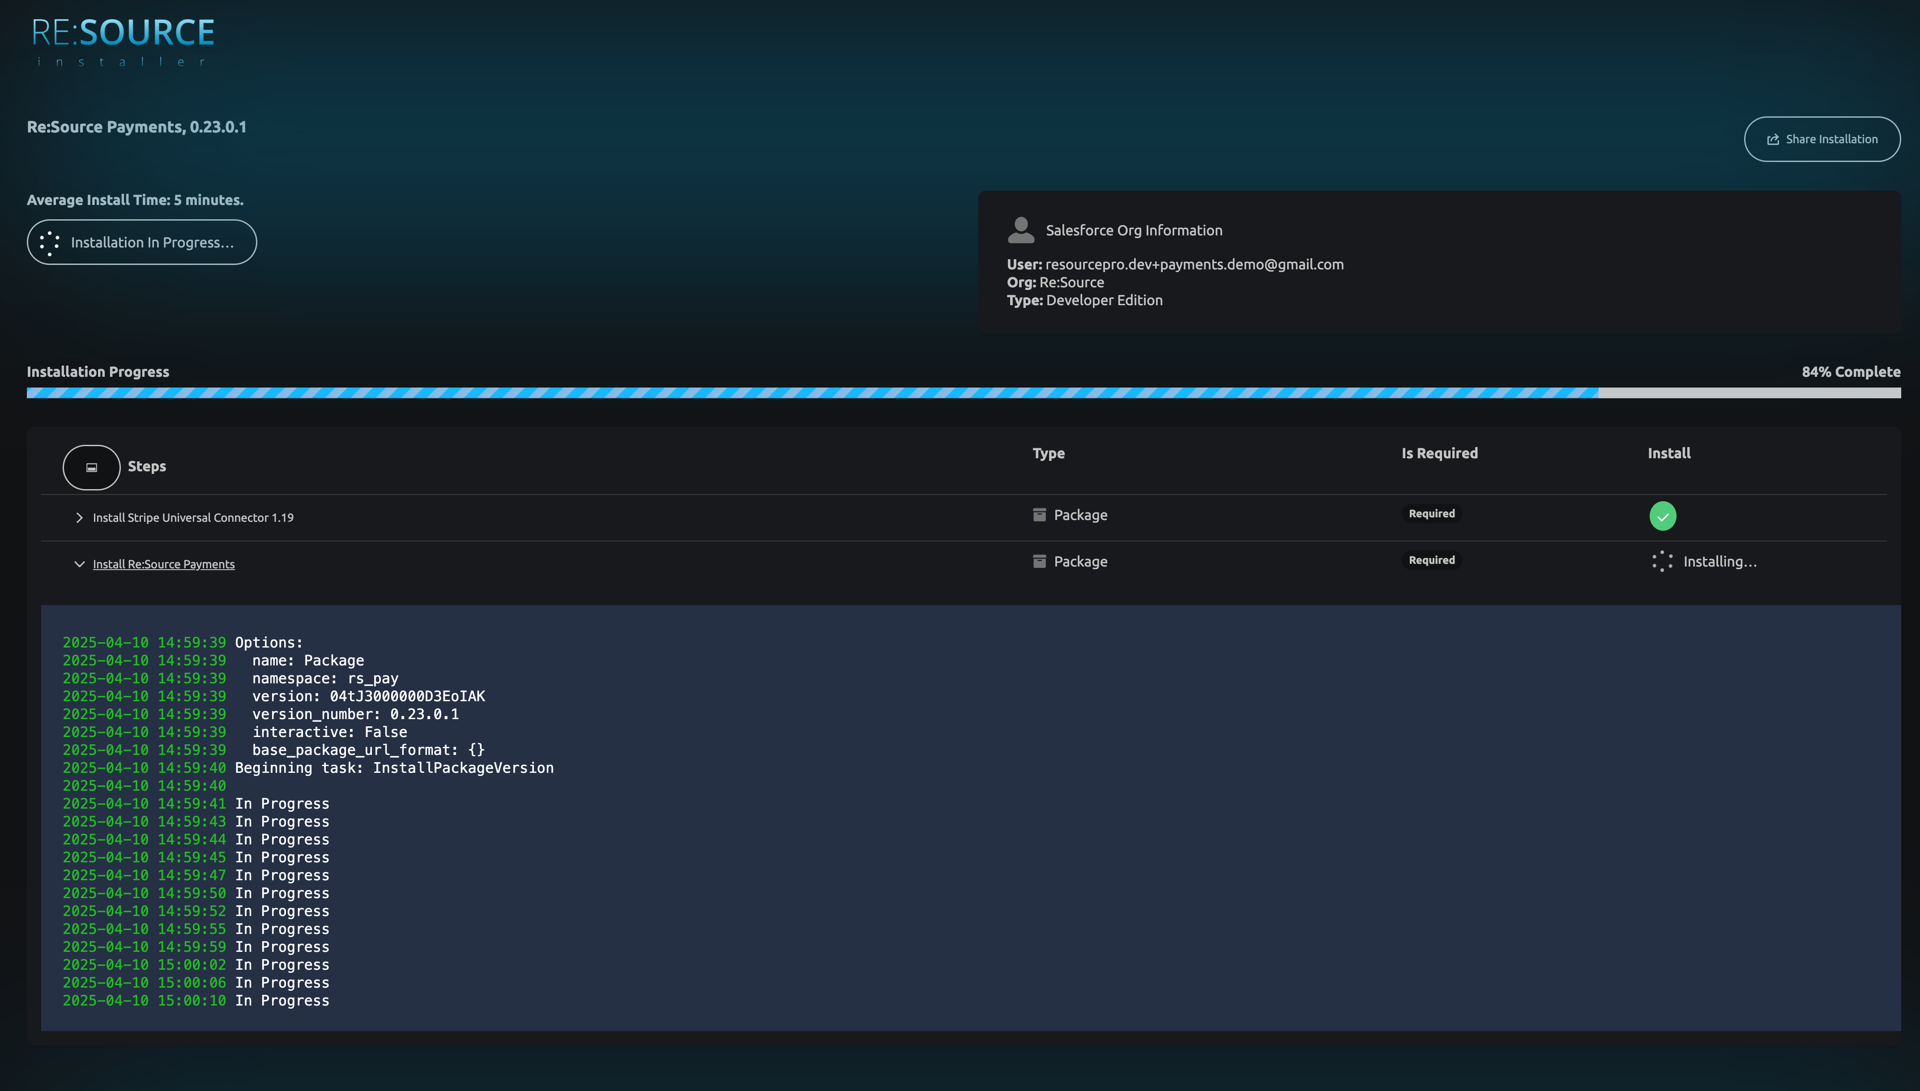Select Install Stripe Universal Connector 1.19 step
The height and width of the screenshot is (1091, 1920).
click(x=193, y=518)
